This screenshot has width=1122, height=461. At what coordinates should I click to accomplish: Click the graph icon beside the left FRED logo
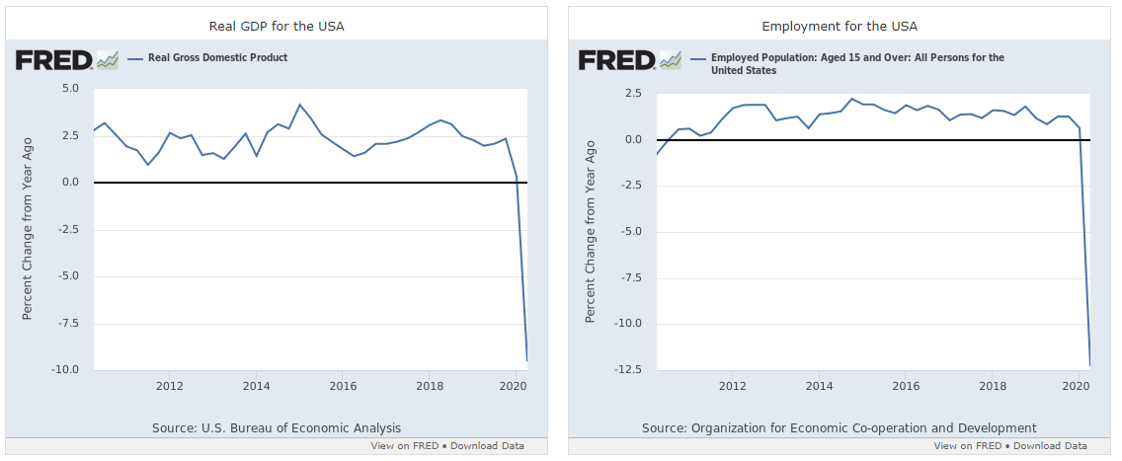(x=107, y=60)
